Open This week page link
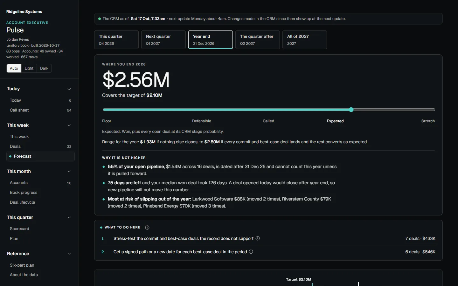The image size is (458, 286). point(40,137)
